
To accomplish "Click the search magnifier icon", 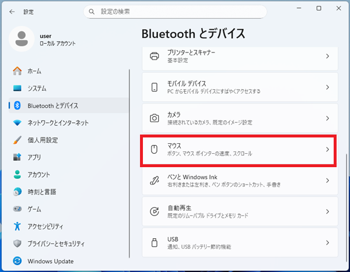I will pyautogui.click(x=92, y=11).
